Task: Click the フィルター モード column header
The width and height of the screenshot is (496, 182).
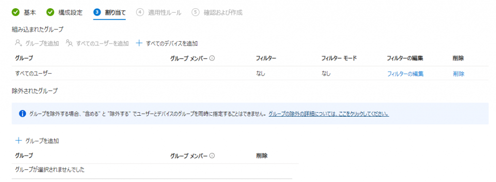Action: pyautogui.click(x=339, y=58)
